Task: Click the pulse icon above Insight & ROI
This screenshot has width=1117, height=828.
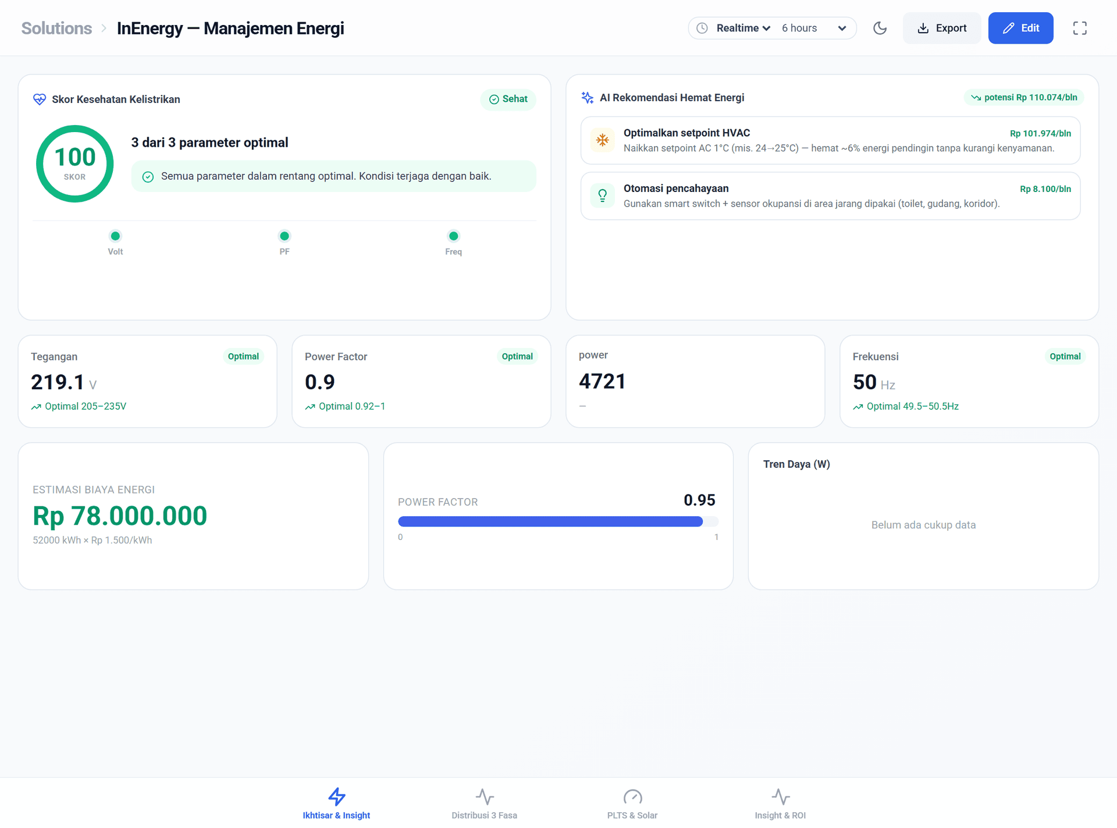Action: [780, 796]
